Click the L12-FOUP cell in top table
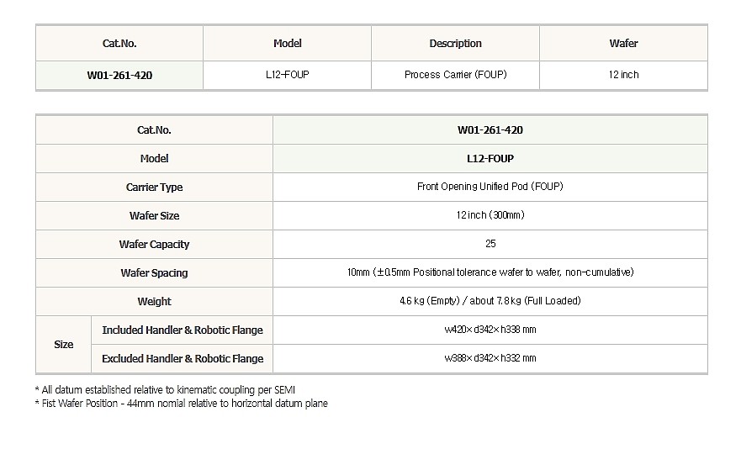Image resolution: width=741 pixels, height=449 pixels. point(288,75)
